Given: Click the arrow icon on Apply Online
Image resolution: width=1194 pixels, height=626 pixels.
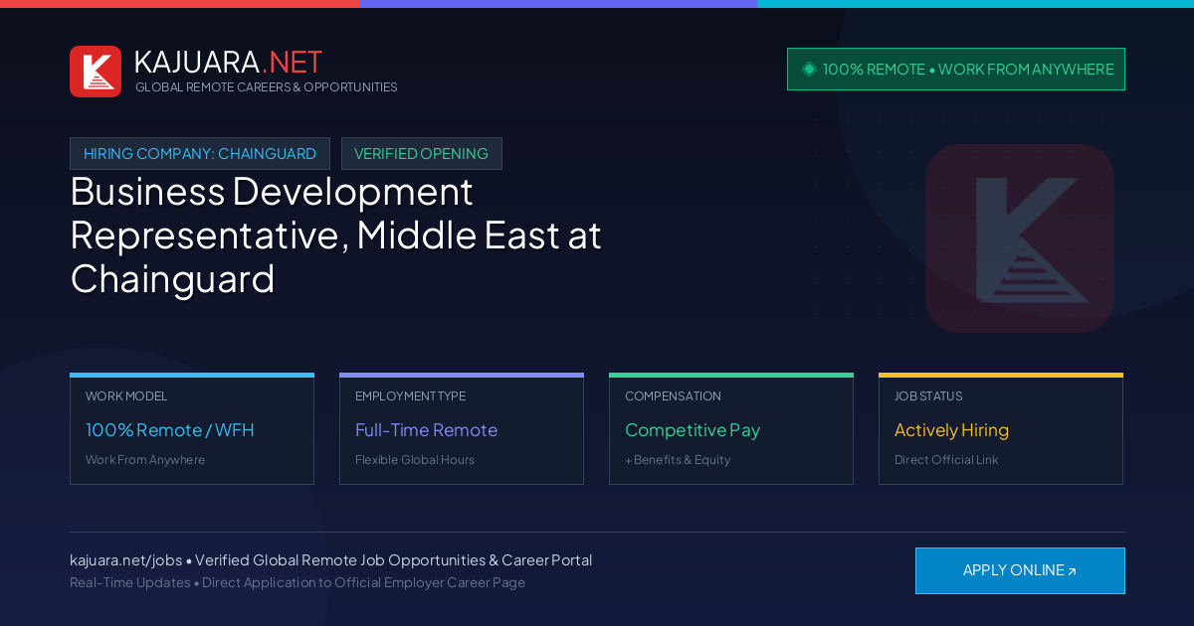Looking at the screenshot, I should click(1072, 571).
